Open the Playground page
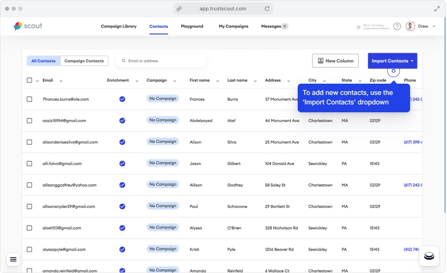The width and height of the screenshot is (447, 273). click(x=192, y=26)
